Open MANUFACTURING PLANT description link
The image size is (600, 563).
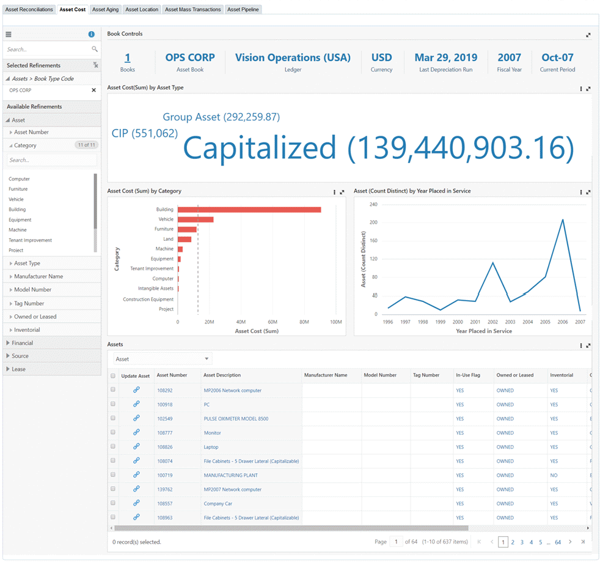[x=231, y=476]
